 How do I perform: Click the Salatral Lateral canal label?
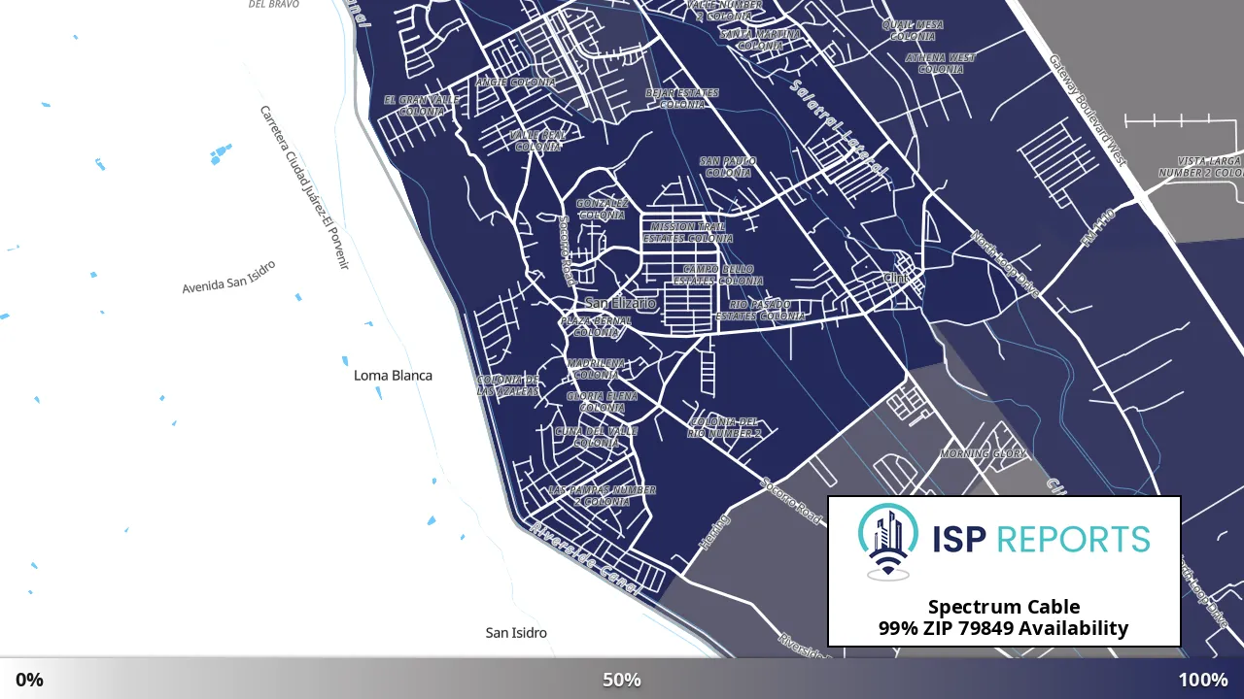pos(838,127)
